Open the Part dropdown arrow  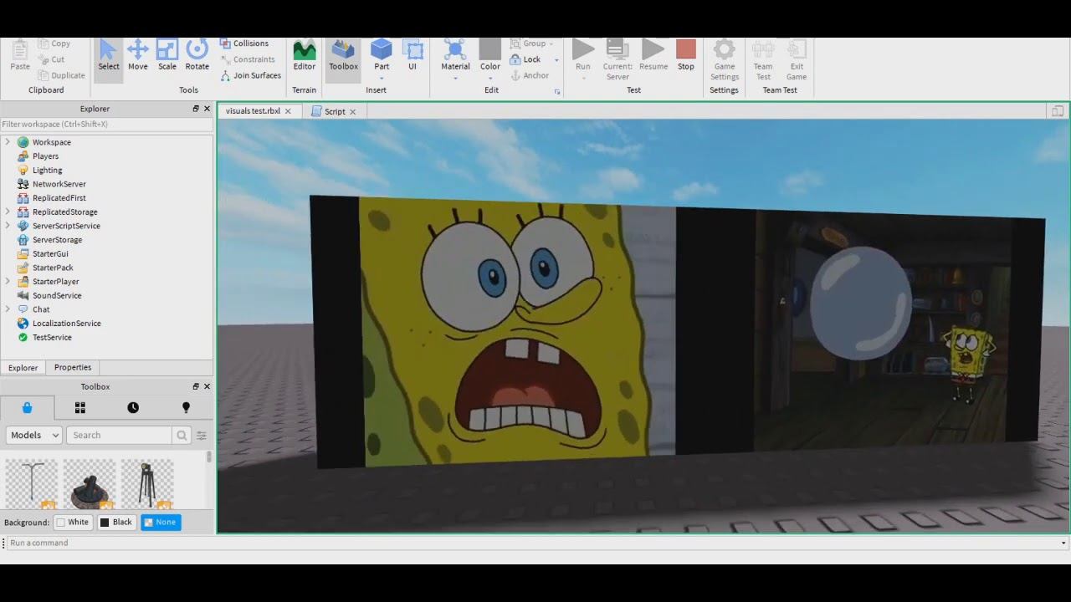click(382, 79)
